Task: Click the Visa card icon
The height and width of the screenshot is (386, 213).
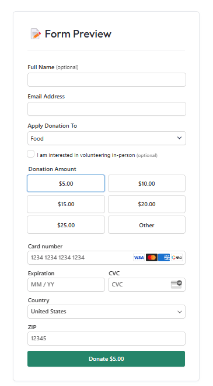Action: click(139, 258)
